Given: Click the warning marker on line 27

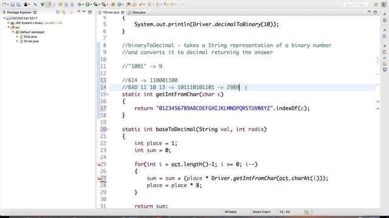Looking at the screenshot, I should pyautogui.click(x=98, y=178).
